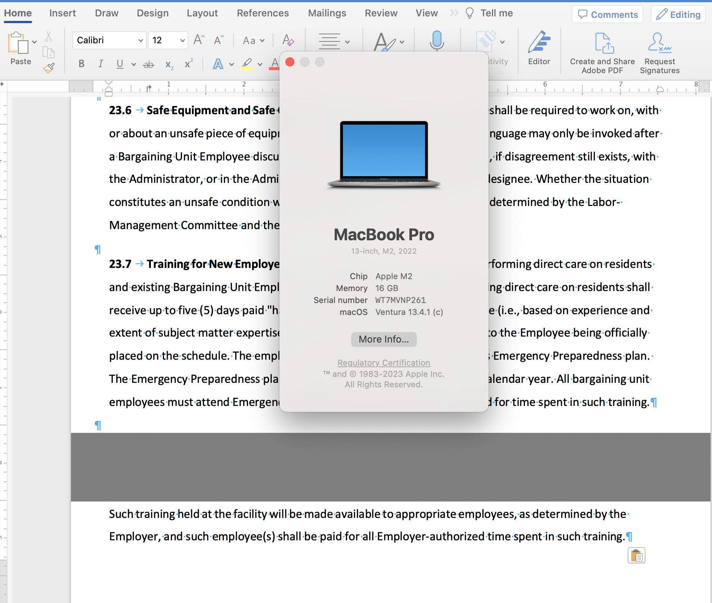Toggle Italic formatting
Image resolution: width=712 pixels, height=603 pixels.
[100, 64]
